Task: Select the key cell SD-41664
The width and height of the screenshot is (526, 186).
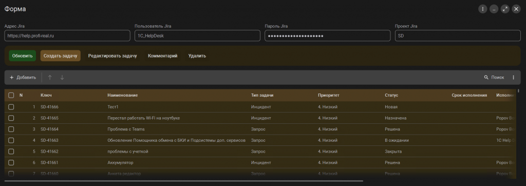Action: pos(50,129)
